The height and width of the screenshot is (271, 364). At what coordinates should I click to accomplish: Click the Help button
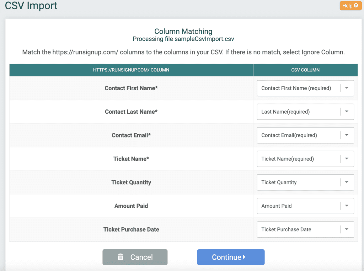[x=350, y=6]
